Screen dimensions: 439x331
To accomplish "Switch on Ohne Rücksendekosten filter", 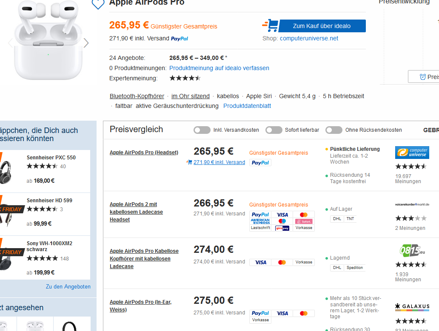I will click(x=334, y=130).
